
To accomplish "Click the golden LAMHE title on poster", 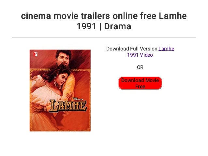I will (x=68, y=106).
